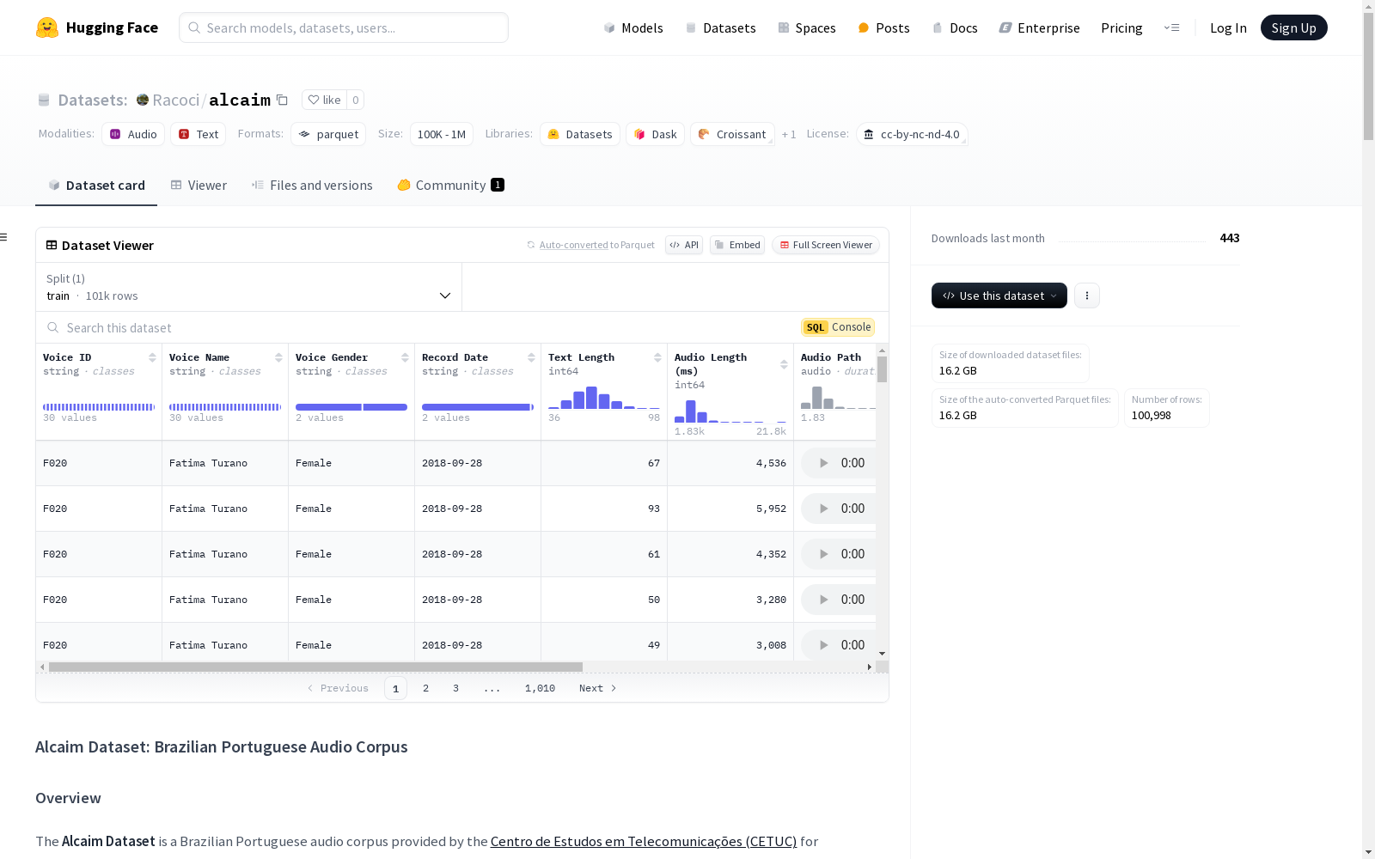Play audio in the row with text length 93
This screenshot has width=1375, height=859.
(823, 509)
